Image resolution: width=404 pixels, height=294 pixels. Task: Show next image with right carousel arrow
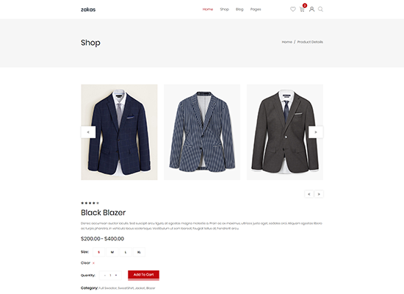[316, 132]
